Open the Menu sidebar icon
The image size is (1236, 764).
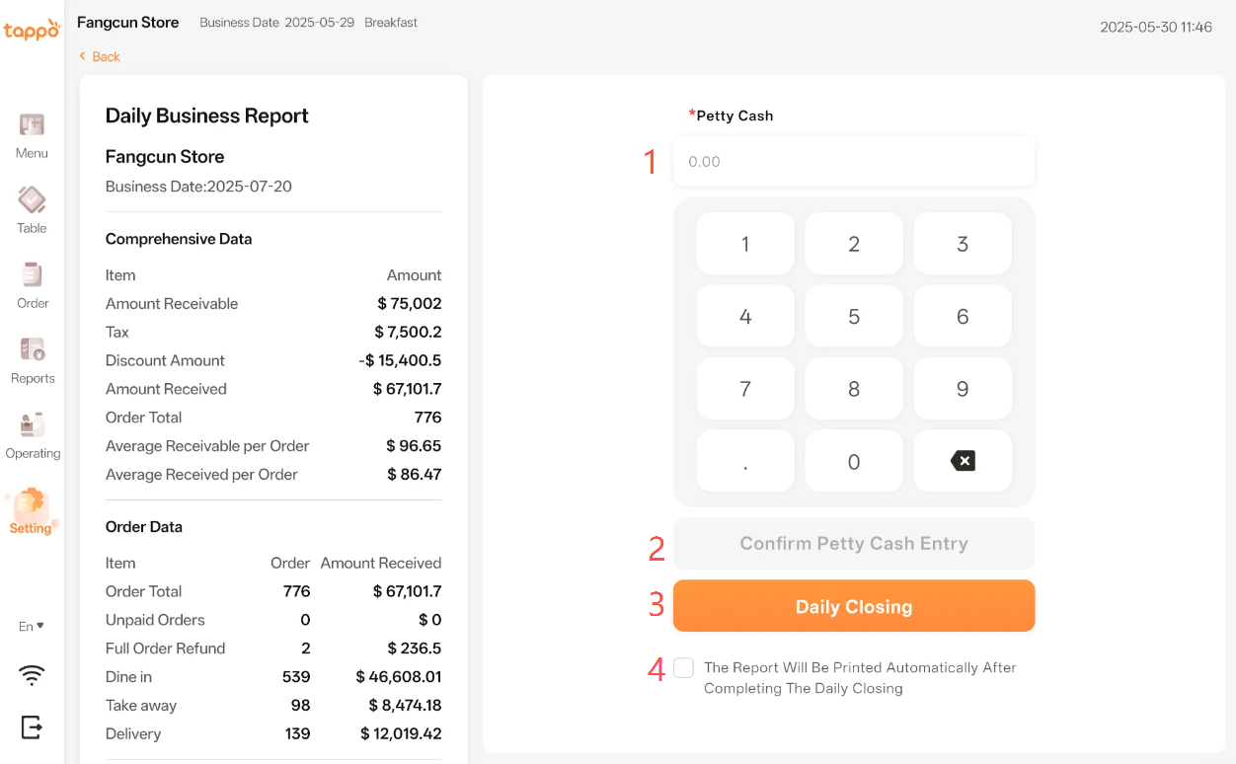click(32, 126)
